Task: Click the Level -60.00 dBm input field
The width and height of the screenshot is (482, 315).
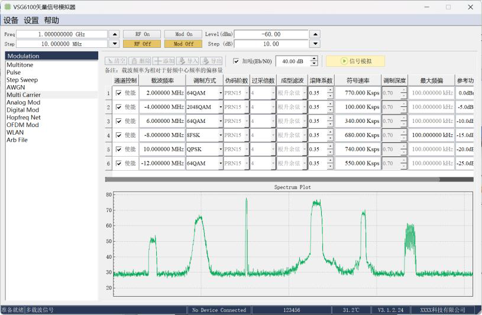Action: click(271, 34)
